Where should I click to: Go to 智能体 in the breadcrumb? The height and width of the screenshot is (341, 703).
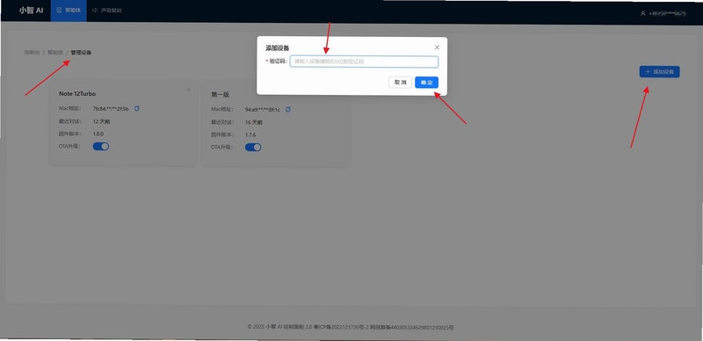click(55, 53)
